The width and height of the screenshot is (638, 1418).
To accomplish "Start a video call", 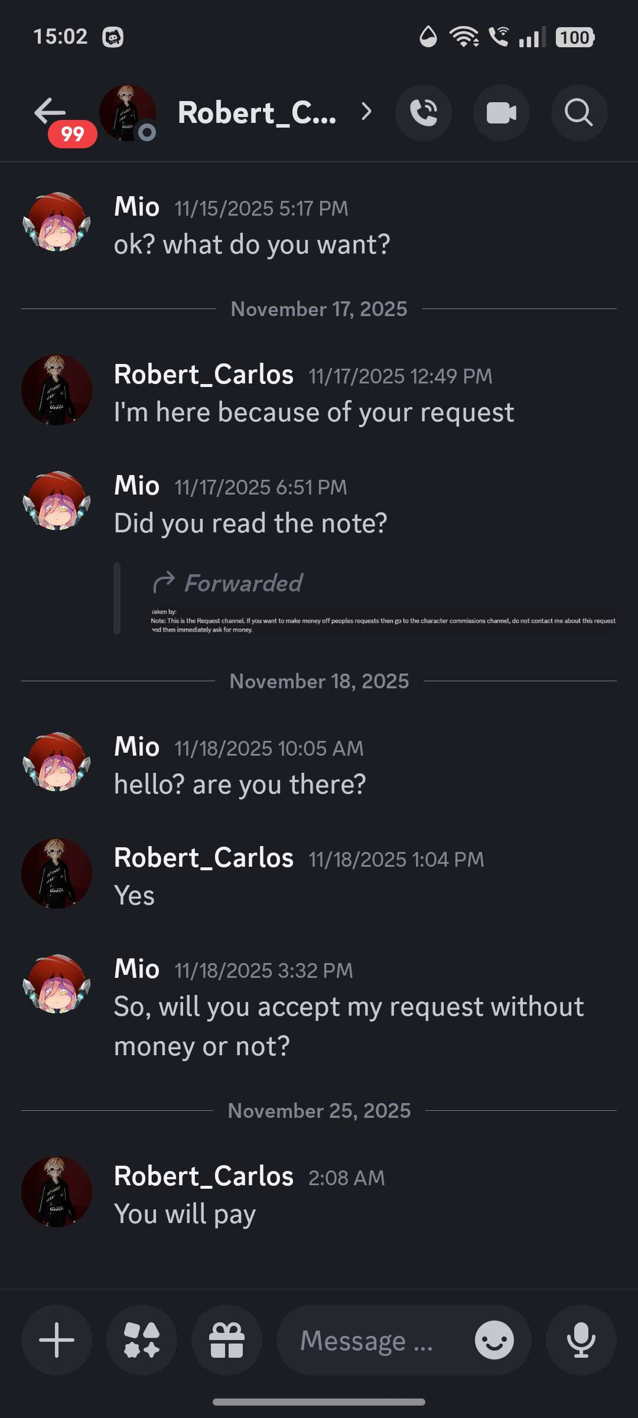I will pos(501,113).
